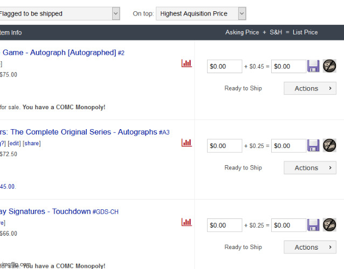Click asking price field for Game Autograph item
The width and height of the screenshot is (344, 269).
(x=224, y=67)
